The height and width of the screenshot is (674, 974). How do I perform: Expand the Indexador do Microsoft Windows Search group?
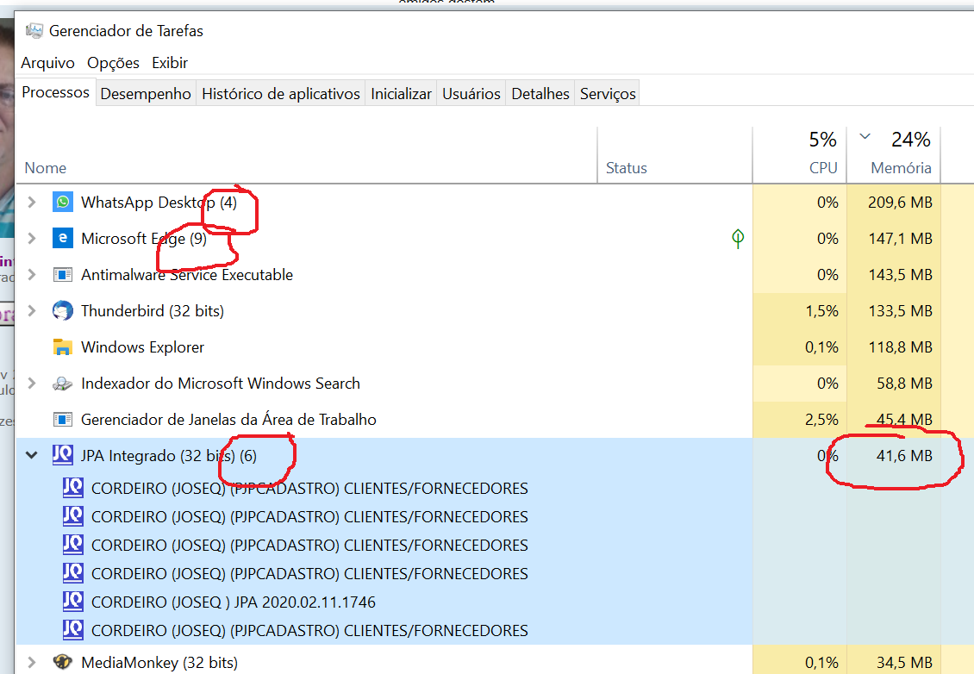(x=32, y=384)
